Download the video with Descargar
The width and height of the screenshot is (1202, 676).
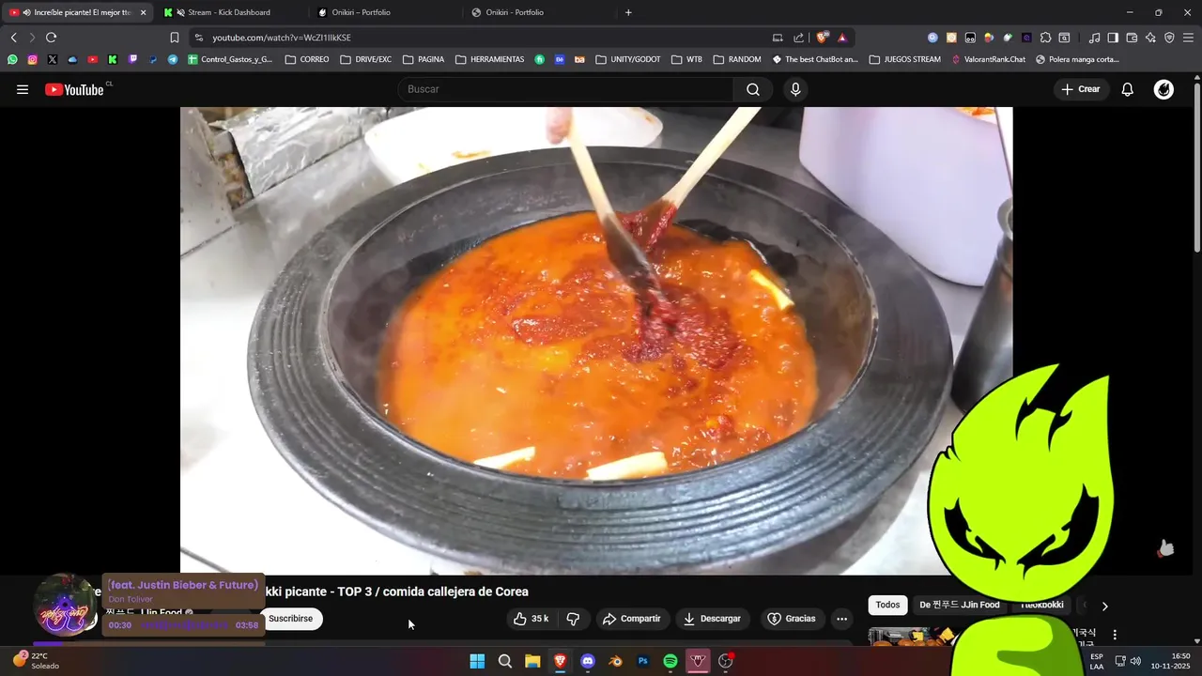click(x=712, y=619)
